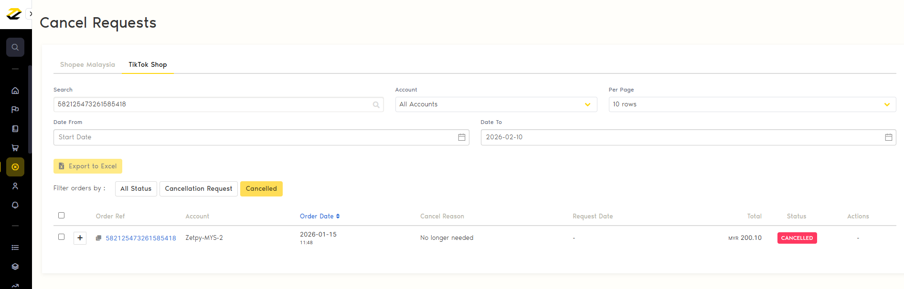This screenshot has width=904, height=289.
Task: Click the Date To 2026-02-10 field
Action: (x=688, y=137)
